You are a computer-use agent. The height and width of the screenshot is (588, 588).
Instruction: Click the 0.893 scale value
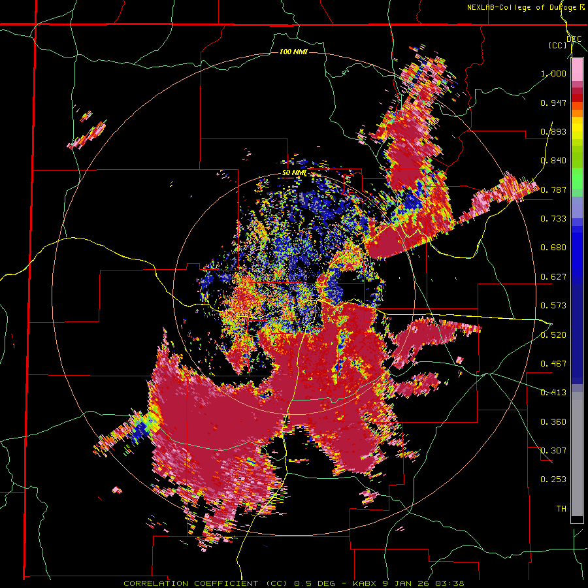[x=553, y=131]
